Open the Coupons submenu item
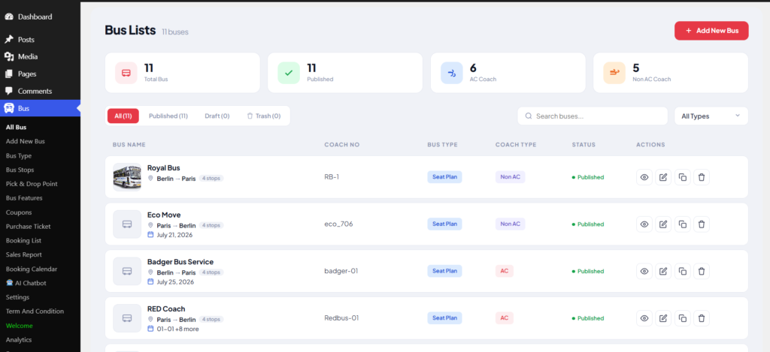Screen dimensions: 770x352 19,212
